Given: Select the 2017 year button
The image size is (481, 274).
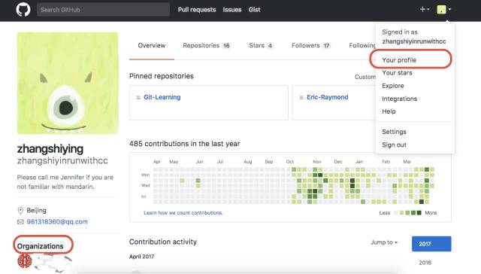Looking at the screenshot, I should [431, 244].
